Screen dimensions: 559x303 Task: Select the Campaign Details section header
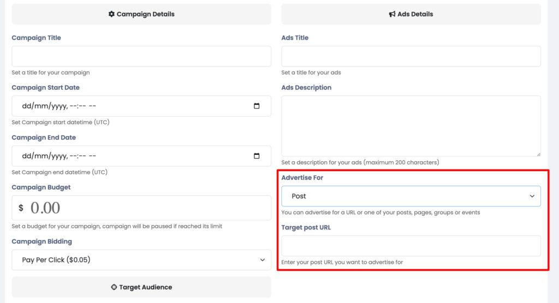point(141,14)
